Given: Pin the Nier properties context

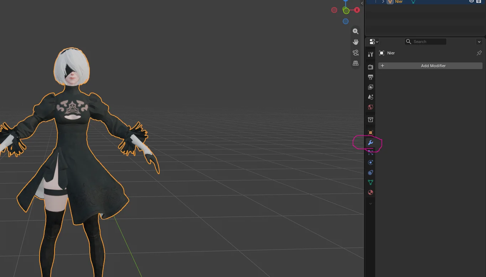Looking at the screenshot, I should pos(479,53).
